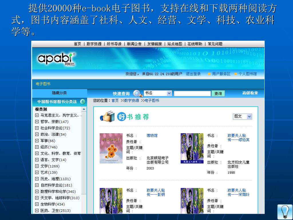Expand the 艺术(139) node

(37, 172)
